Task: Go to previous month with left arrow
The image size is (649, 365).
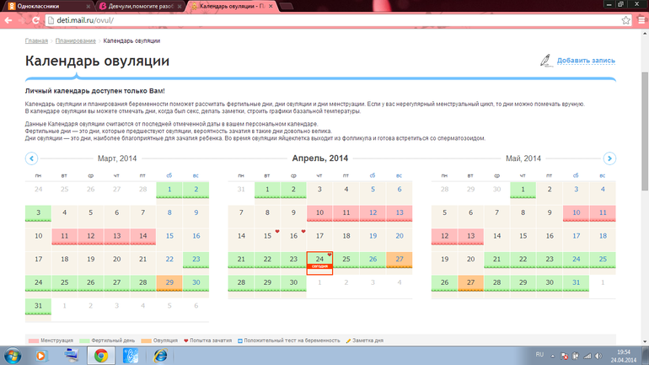Action: pos(31,158)
